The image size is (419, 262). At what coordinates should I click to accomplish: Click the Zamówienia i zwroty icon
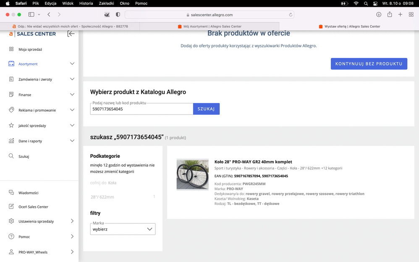pos(11,79)
